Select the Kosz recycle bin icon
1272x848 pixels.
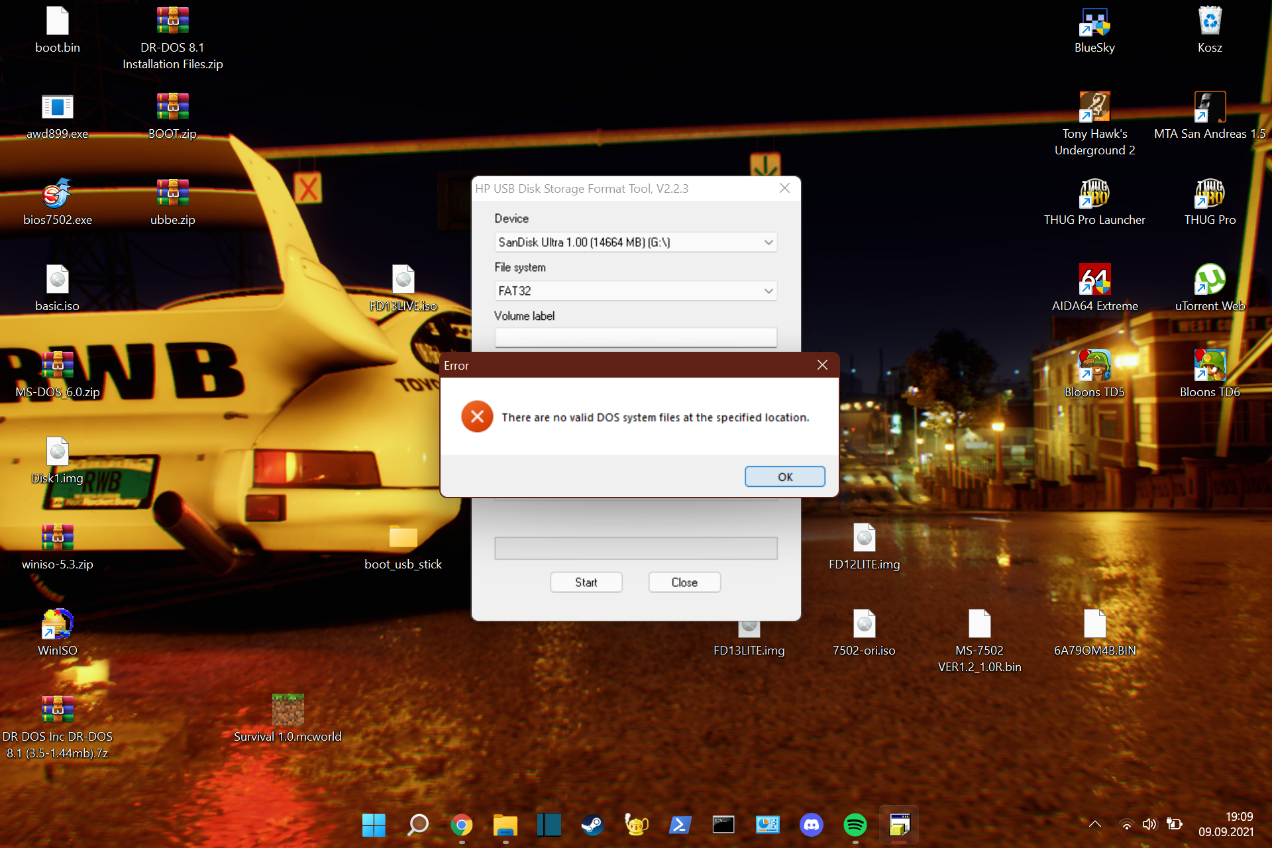pos(1210,21)
